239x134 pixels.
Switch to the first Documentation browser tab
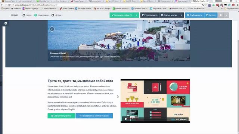coord(96,1)
